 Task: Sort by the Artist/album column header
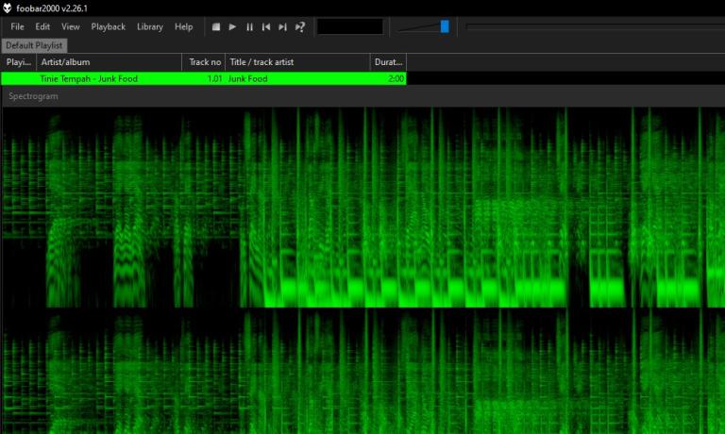[110, 62]
